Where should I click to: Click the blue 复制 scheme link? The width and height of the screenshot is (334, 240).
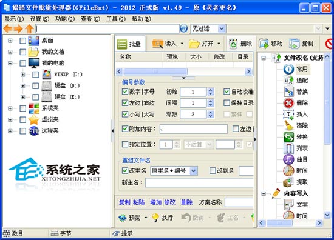point(124,202)
